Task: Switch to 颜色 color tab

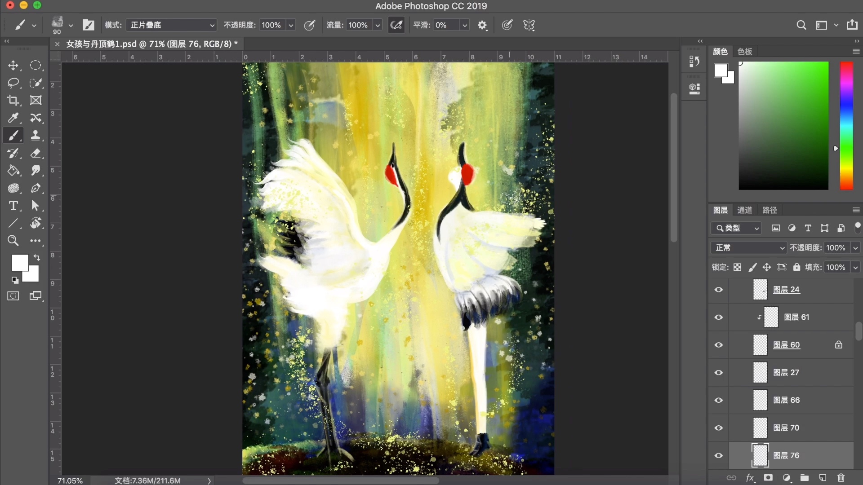Action: pyautogui.click(x=720, y=52)
